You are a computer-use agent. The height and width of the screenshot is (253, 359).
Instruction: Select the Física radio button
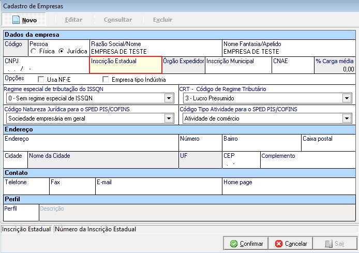pyautogui.click(x=34, y=51)
